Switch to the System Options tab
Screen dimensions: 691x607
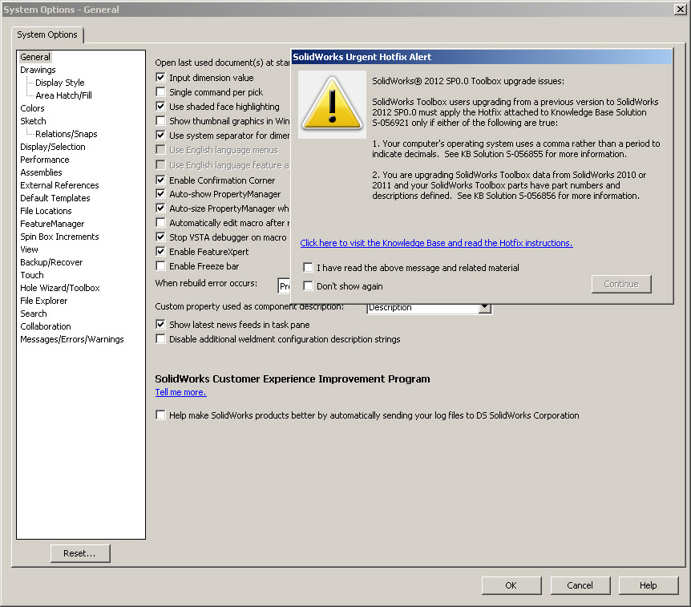click(47, 35)
